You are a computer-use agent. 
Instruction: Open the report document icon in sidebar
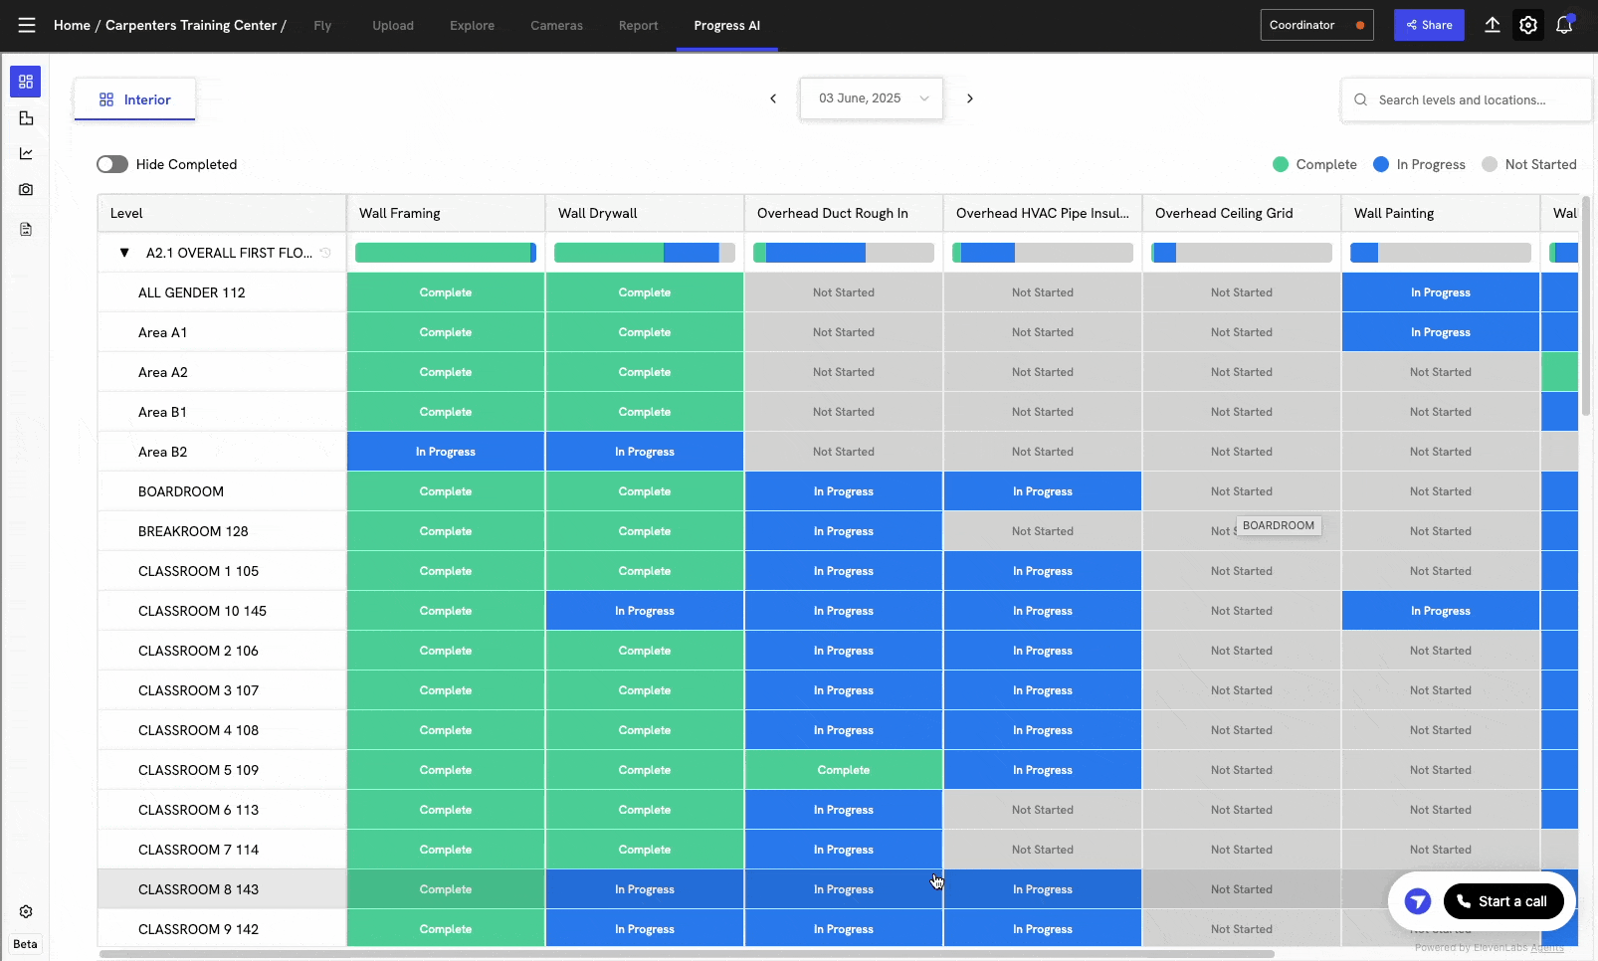point(25,229)
